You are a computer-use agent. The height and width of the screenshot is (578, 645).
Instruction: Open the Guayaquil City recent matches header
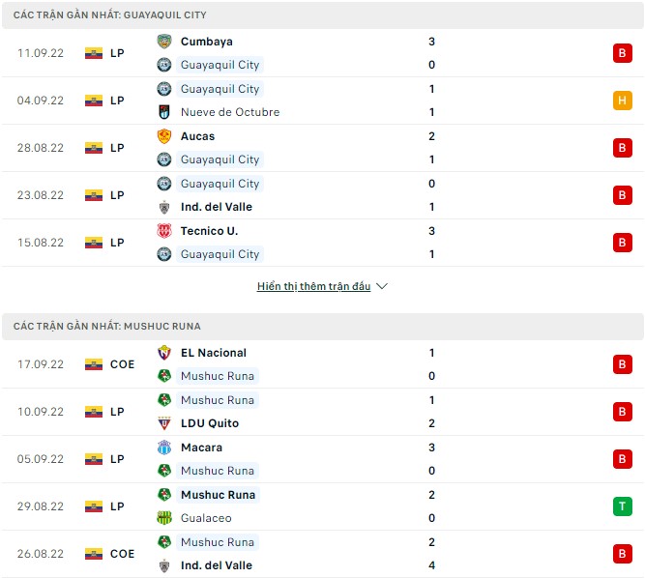pos(109,15)
